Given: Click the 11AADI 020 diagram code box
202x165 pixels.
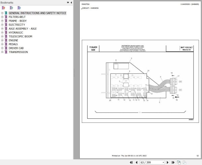Looking at the screenshot, I should [93, 49].
